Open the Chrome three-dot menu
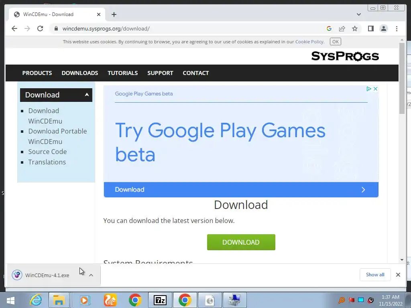411x308 pixels. coord(397,28)
